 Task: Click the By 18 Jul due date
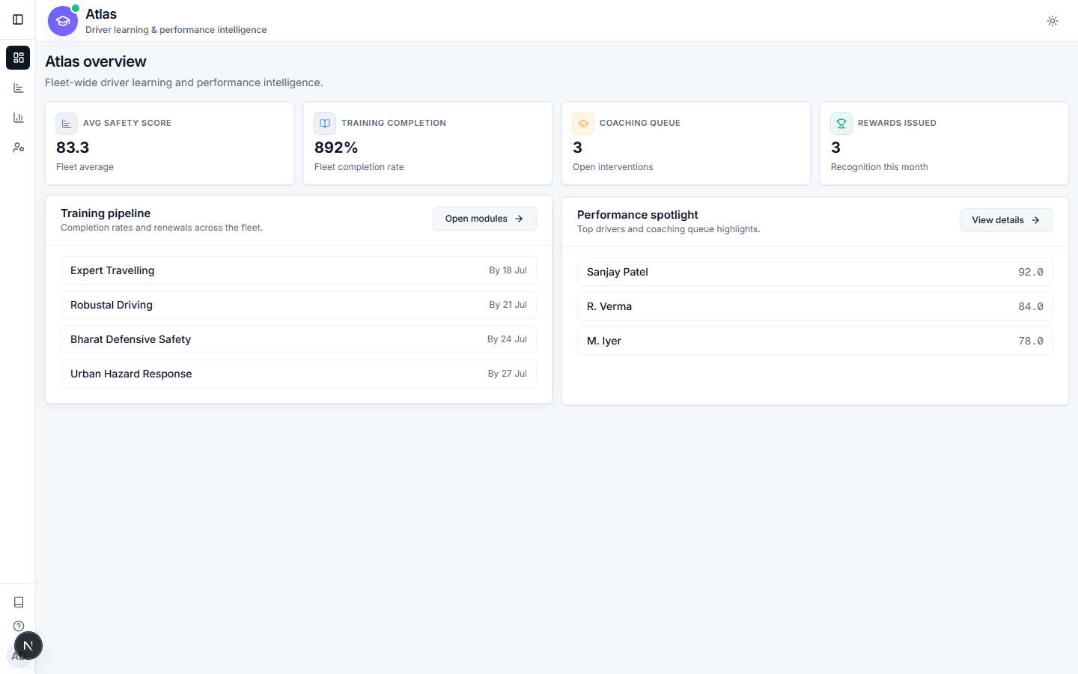[508, 270]
